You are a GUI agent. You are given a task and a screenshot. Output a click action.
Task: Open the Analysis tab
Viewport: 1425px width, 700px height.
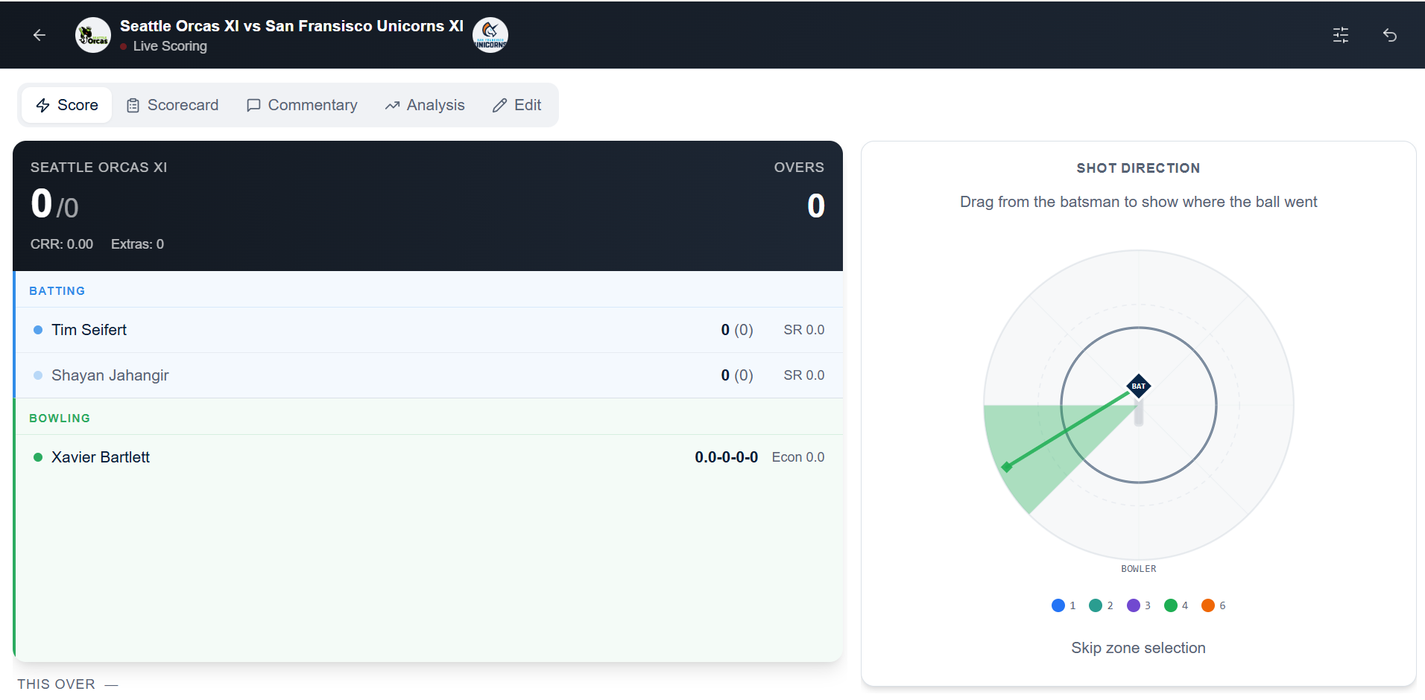pyautogui.click(x=425, y=105)
